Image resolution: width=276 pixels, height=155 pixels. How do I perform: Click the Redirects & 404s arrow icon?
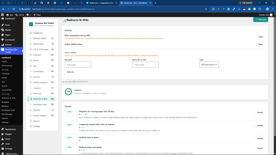coord(31,99)
